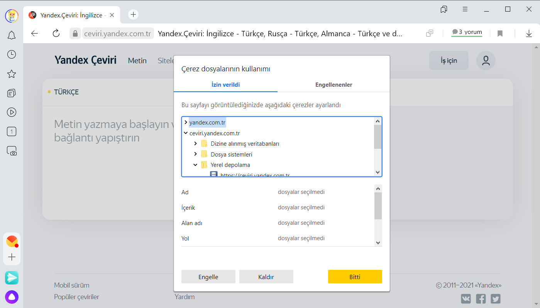Click the Kaldır button
Screen dimensions: 540x308
point(266,277)
